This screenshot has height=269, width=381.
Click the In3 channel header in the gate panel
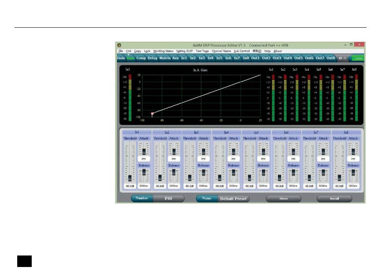[x=197, y=132]
